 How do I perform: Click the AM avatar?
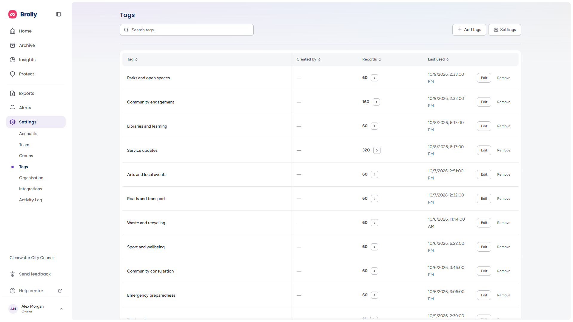(13, 309)
